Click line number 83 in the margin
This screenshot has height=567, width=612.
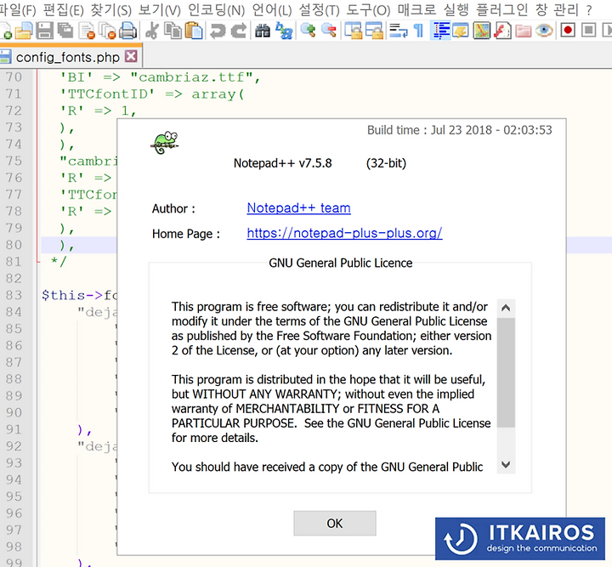click(14, 295)
